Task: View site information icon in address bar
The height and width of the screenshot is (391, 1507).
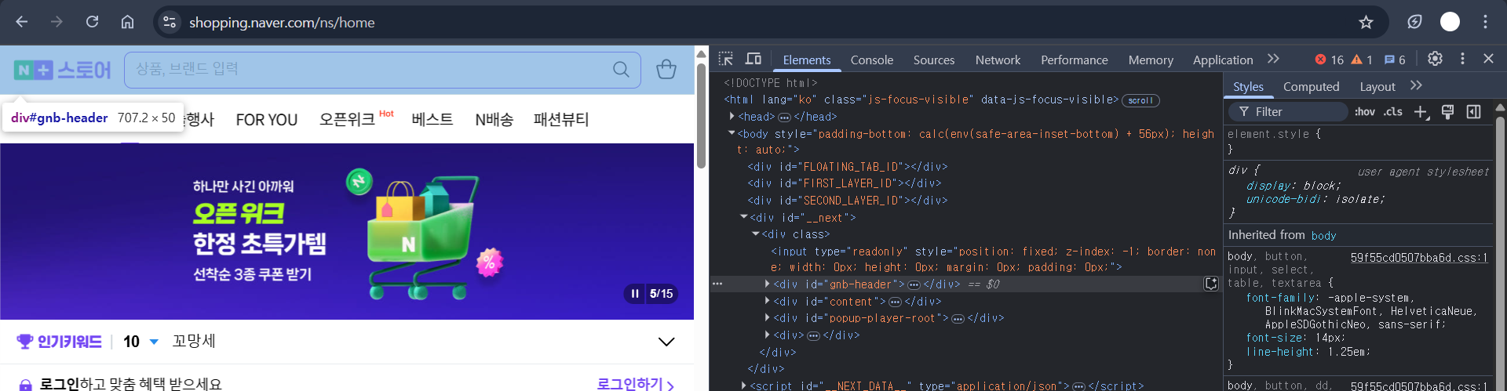Action: pyautogui.click(x=170, y=22)
